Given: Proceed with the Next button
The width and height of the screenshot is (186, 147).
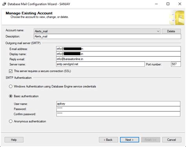Looking at the screenshot, I should pyautogui.click(x=129, y=140).
